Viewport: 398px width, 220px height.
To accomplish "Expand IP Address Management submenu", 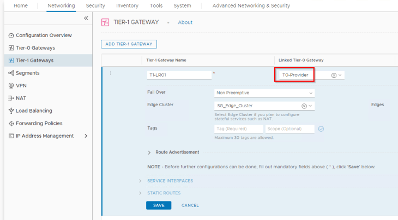I will tap(86, 136).
